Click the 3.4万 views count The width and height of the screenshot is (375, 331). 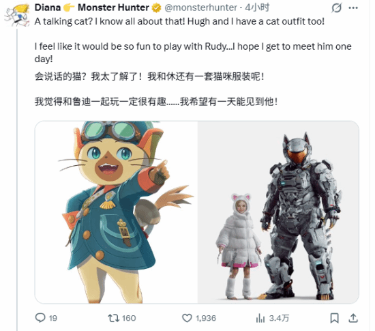279,318
